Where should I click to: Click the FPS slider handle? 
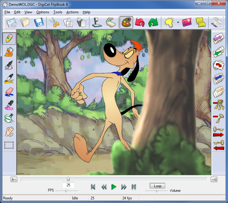(66, 191)
